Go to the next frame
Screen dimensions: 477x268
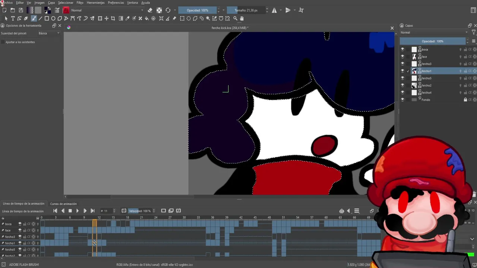pyautogui.click(x=85, y=211)
